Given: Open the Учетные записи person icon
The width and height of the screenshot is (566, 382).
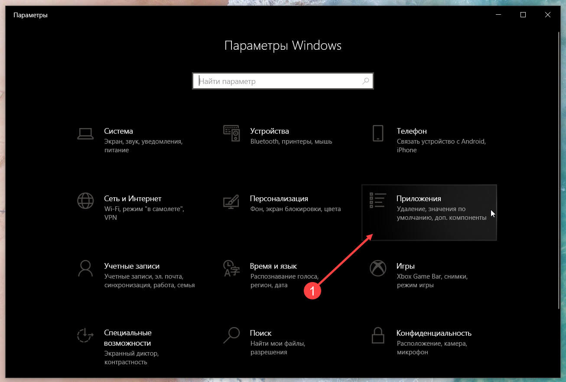Looking at the screenshot, I should pos(85,268).
